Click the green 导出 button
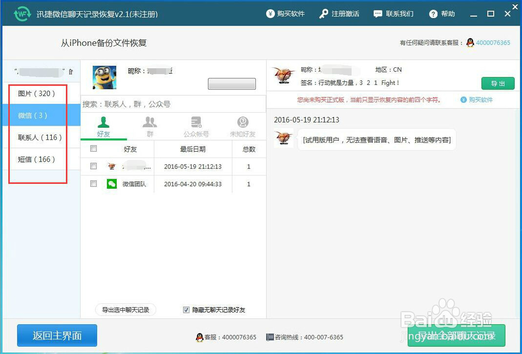Screen dimensions: 522x354 [497, 83]
